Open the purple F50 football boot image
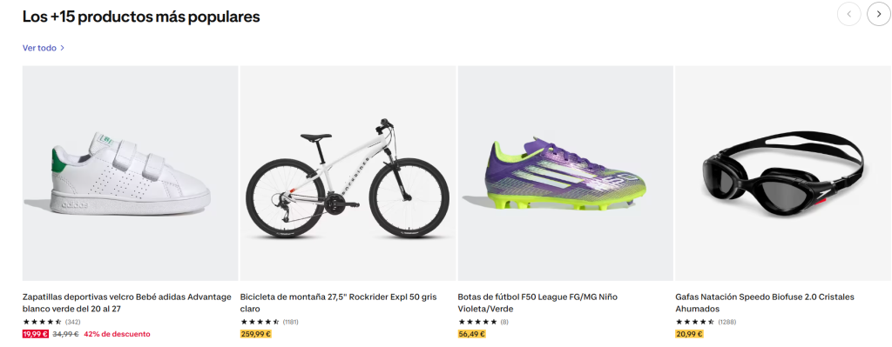Image resolution: width=892 pixels, height=347 pixels. point(565,173)
